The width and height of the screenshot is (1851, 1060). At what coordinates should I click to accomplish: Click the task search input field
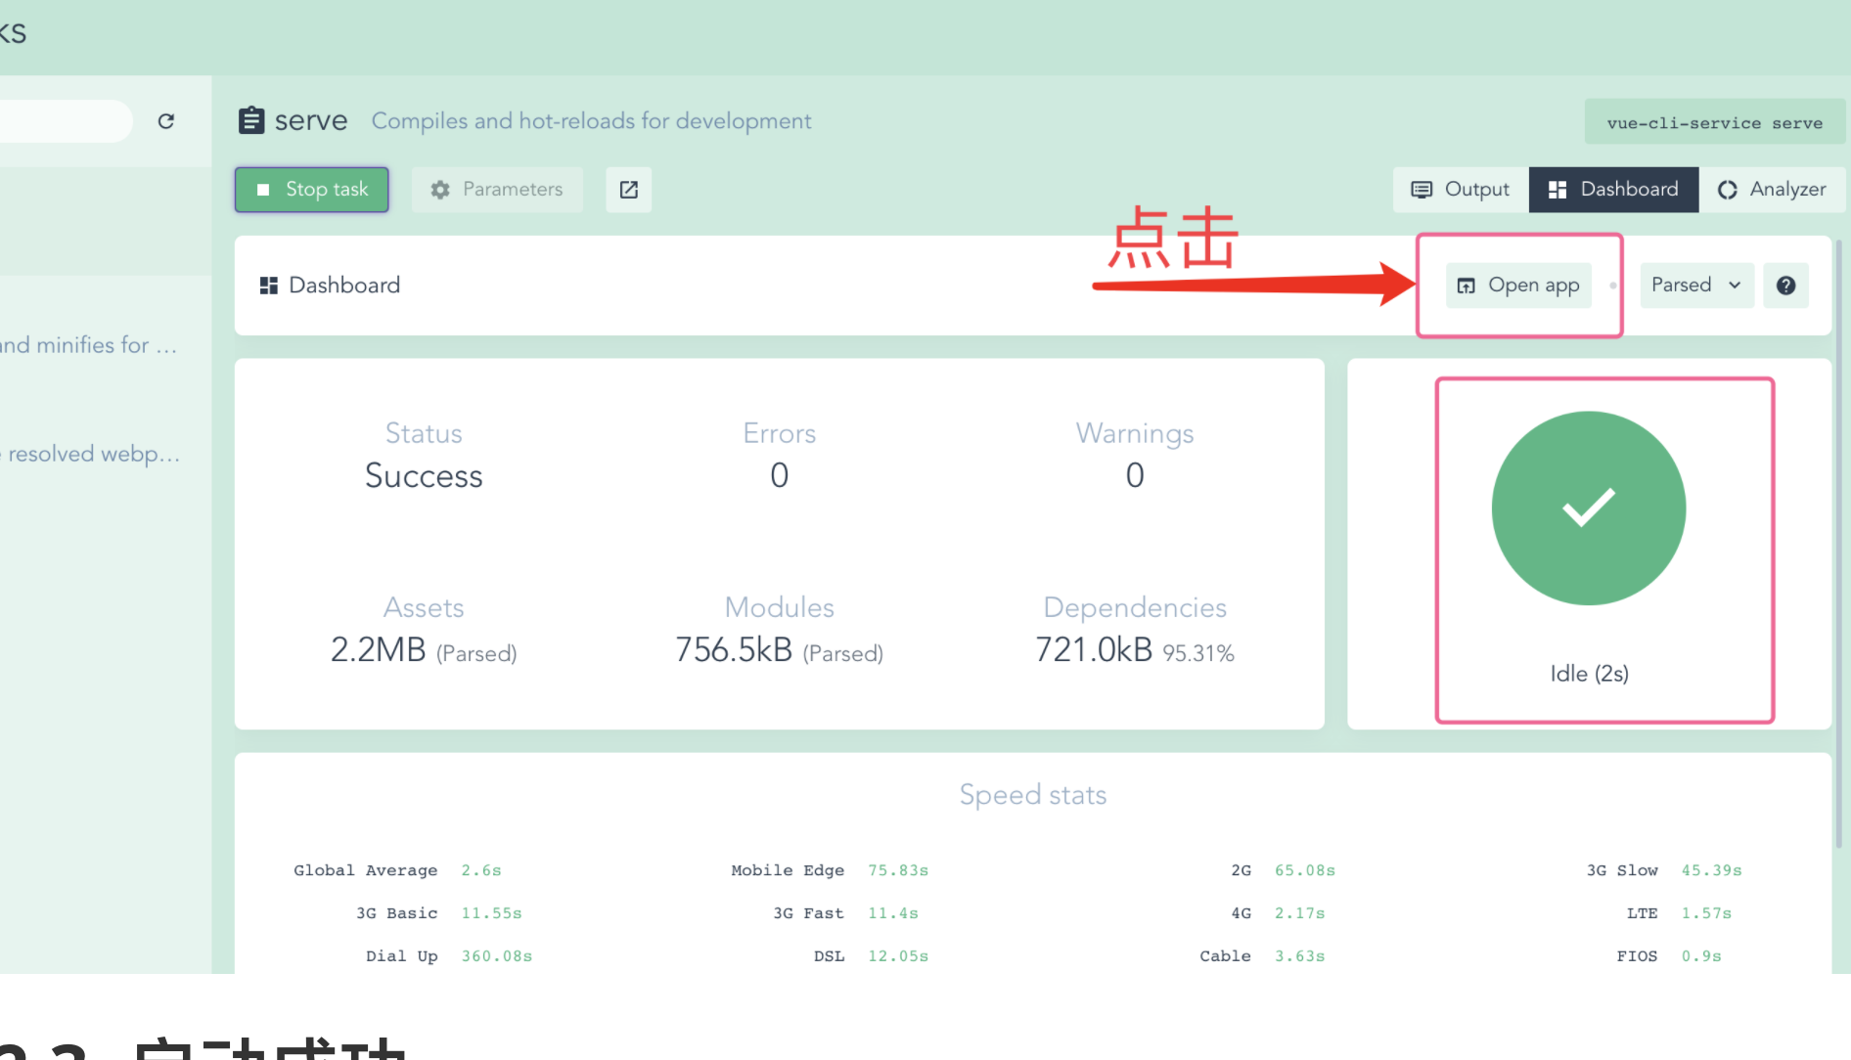tap(65, 121)
